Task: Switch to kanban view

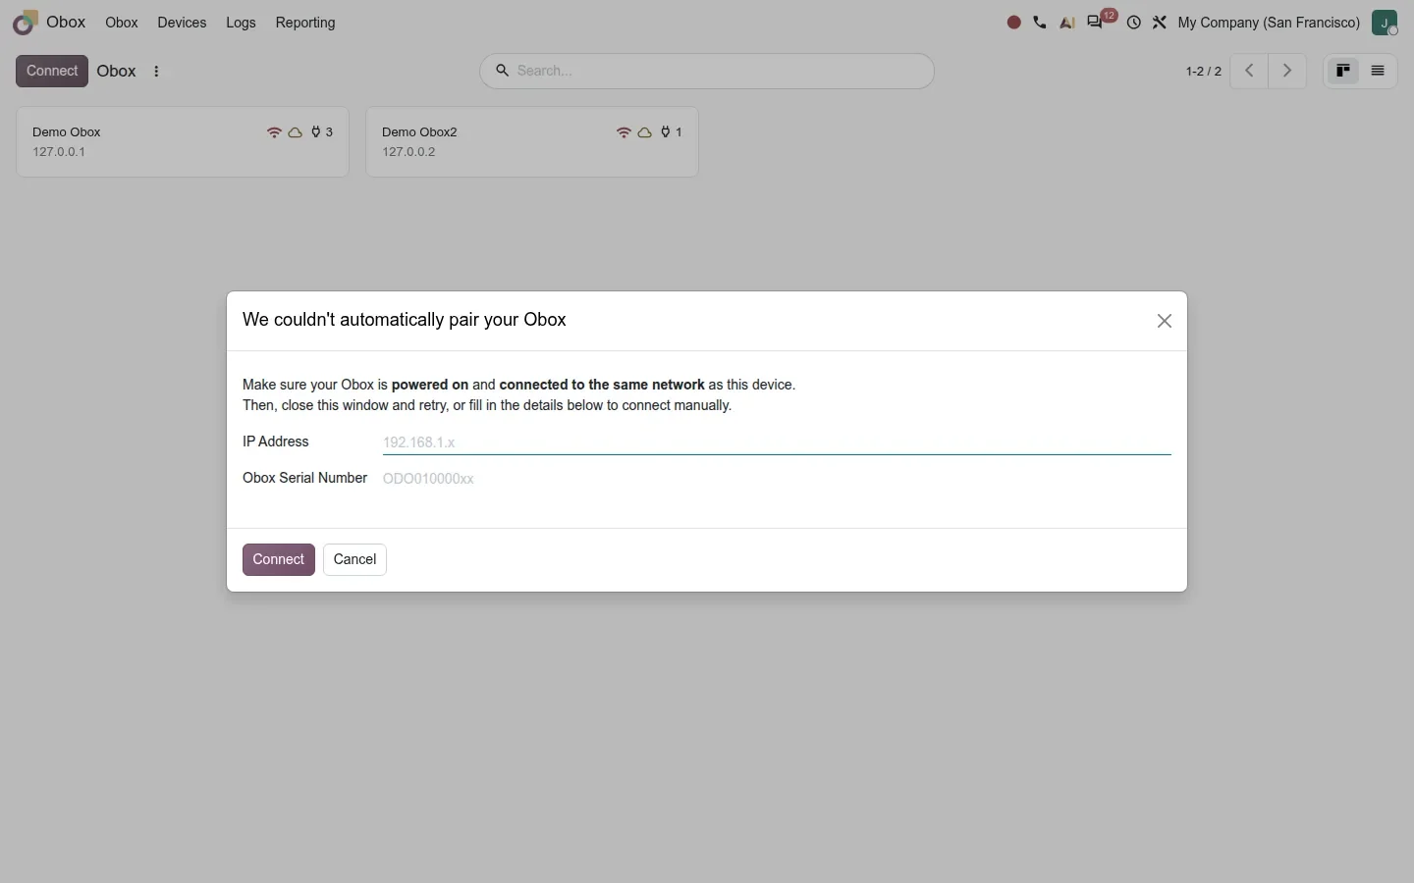Action: [x=1343, y=71]
